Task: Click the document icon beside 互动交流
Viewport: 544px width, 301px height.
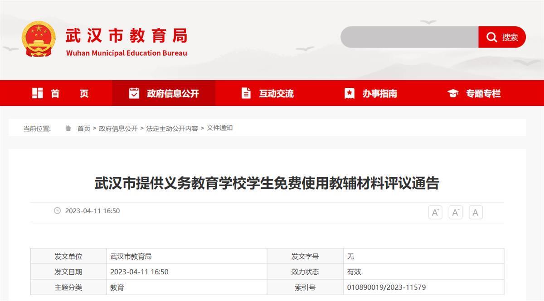Action: pos(246,93)
